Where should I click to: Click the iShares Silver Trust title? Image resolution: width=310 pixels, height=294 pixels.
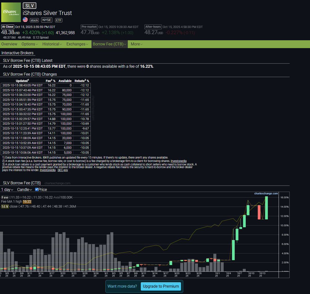[x=47, y=13]
